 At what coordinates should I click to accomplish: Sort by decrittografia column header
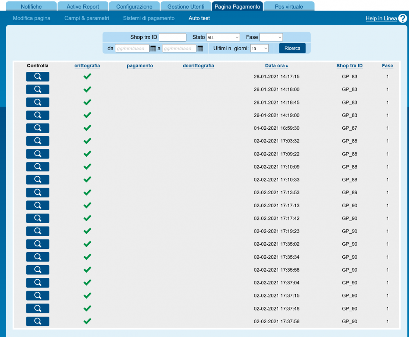(x=198, y=66)
